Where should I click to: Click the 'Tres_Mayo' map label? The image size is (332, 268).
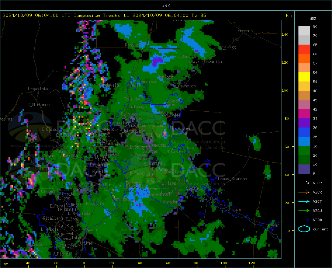134,99
